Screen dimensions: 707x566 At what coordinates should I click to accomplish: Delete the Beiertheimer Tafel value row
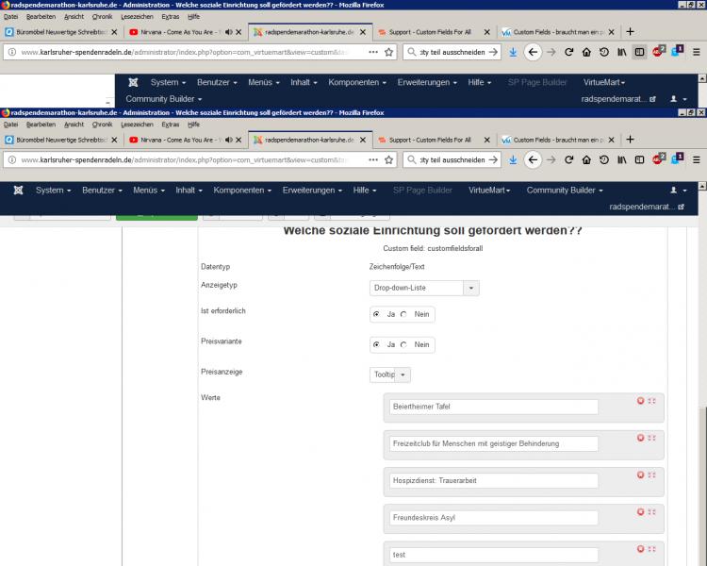641,401
